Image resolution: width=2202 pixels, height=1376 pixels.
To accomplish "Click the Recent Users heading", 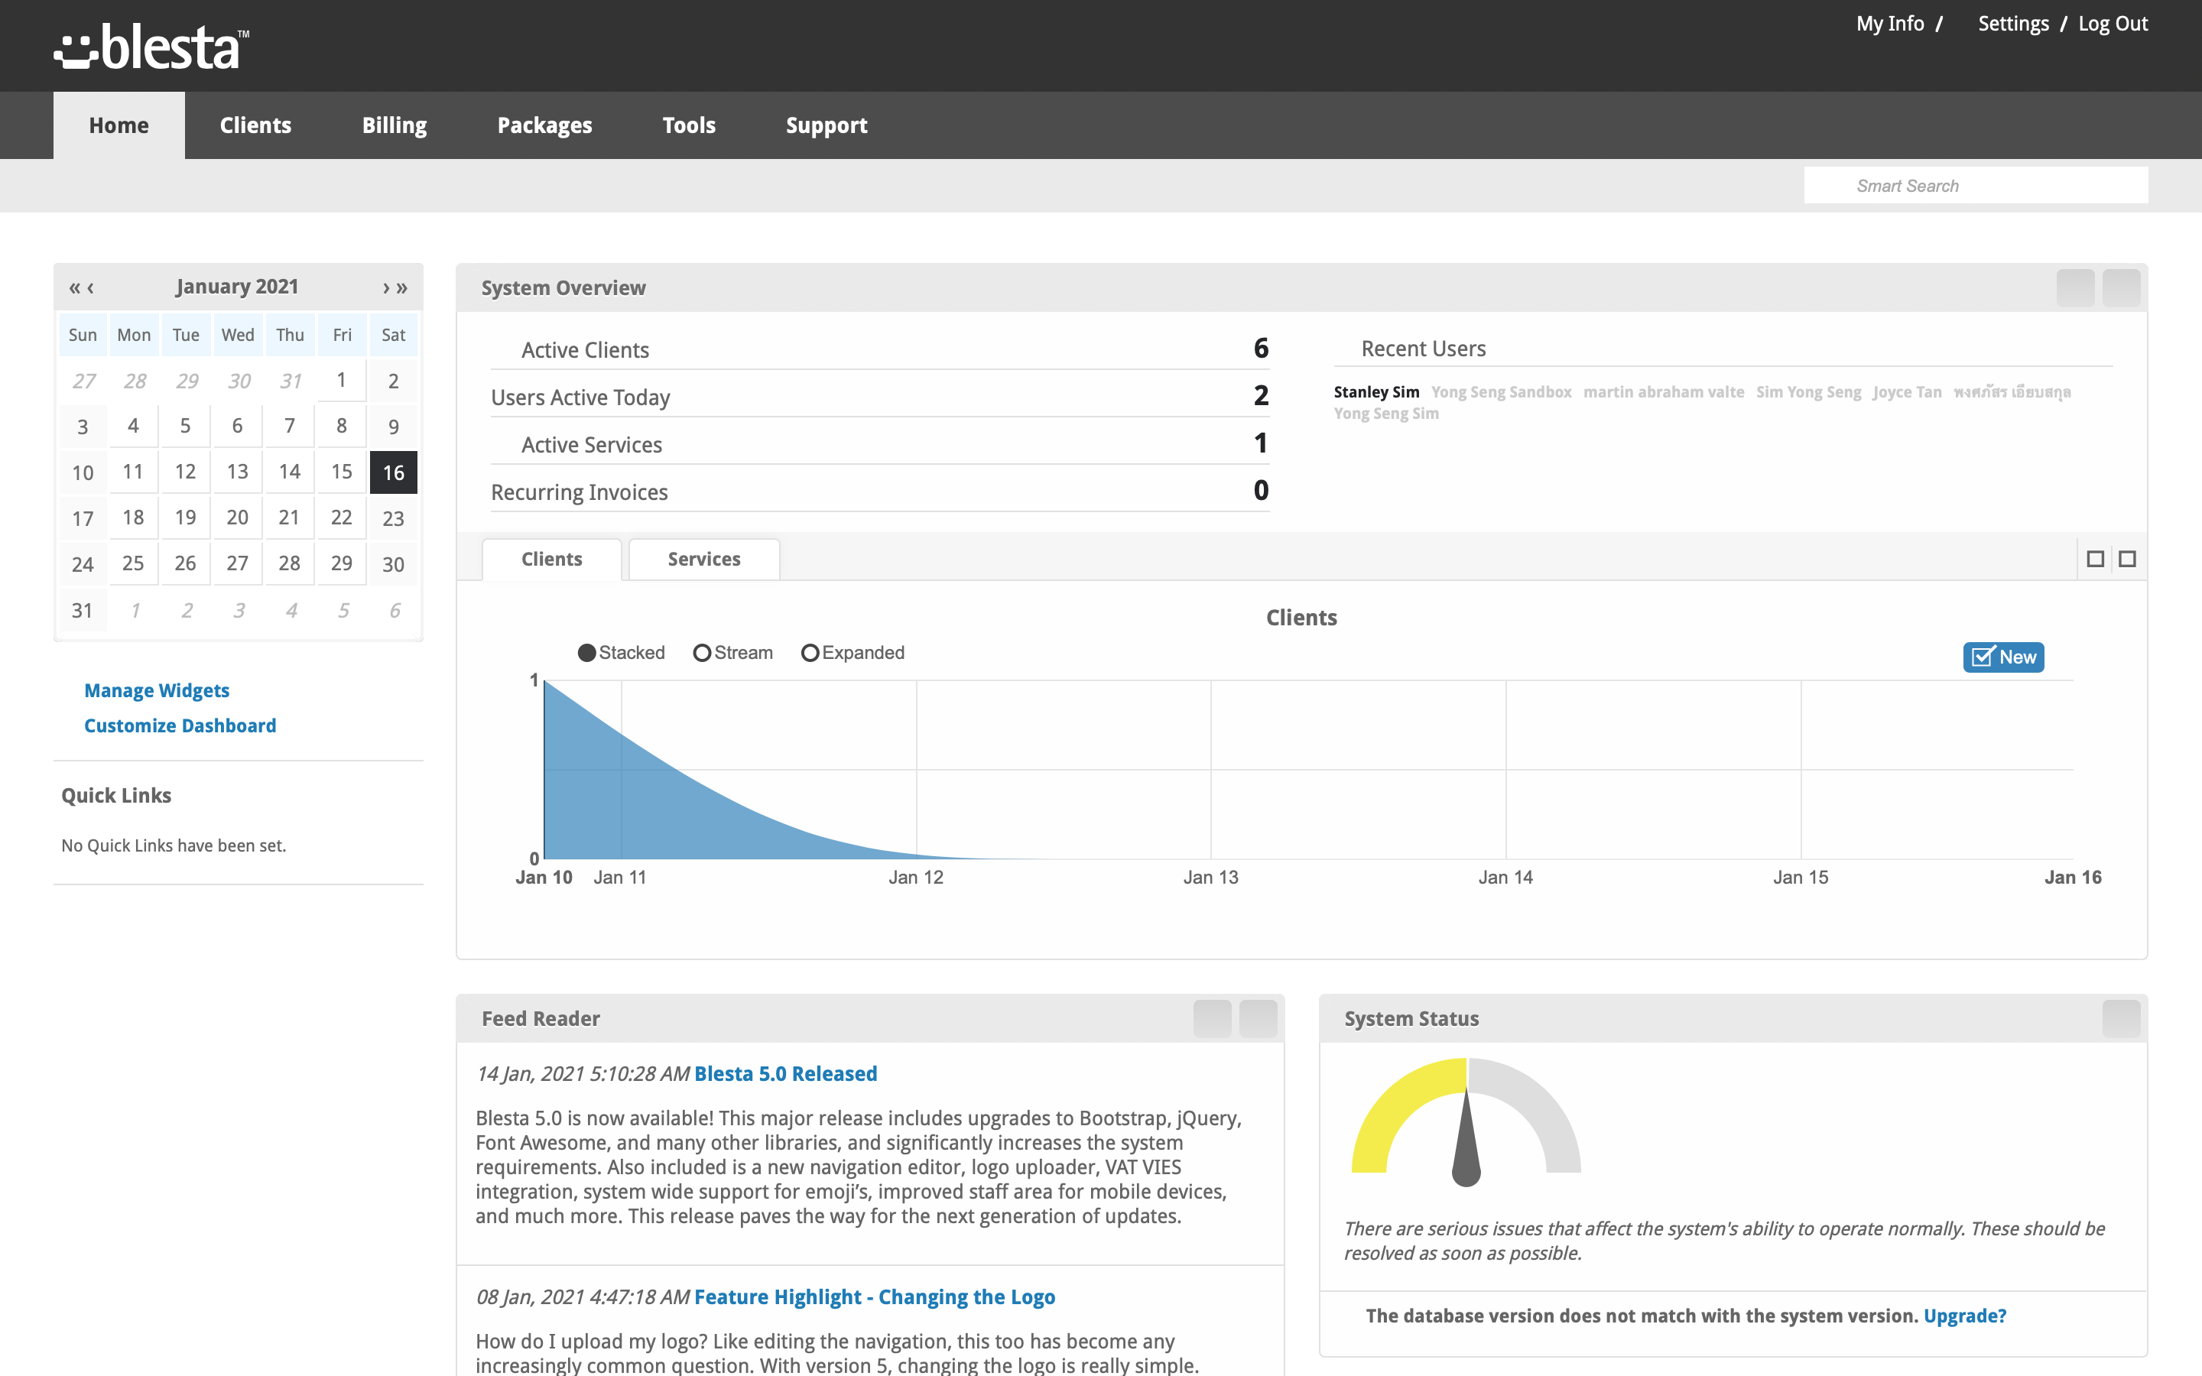I will [1423, 349].
